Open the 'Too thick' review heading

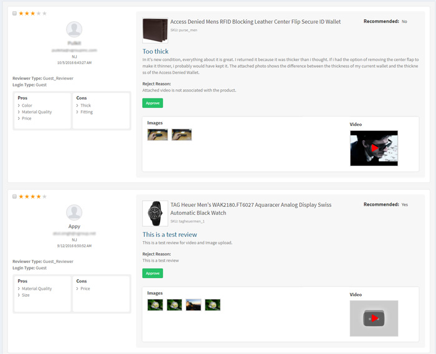156,51
